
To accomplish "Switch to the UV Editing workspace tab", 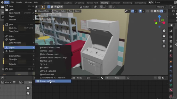I will point(79,3).
